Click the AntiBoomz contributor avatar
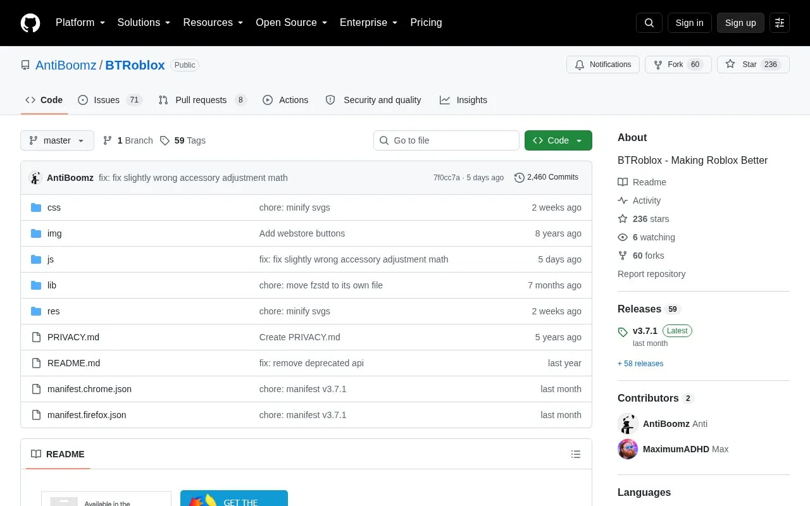Image resolution: width=810 pixels, height=506 pixels. (628, 424)
